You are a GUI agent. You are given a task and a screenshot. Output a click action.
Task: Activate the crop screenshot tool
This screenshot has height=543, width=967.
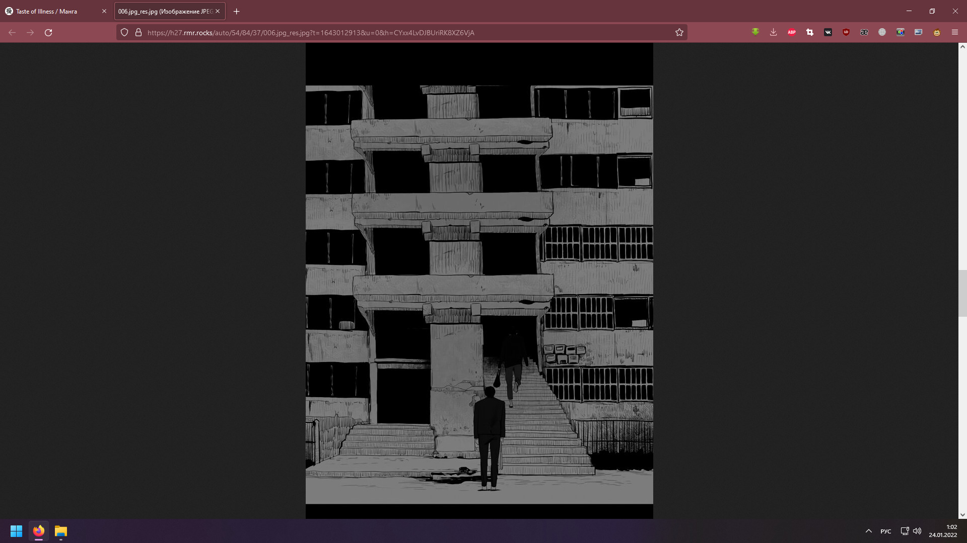pos(809,32)
